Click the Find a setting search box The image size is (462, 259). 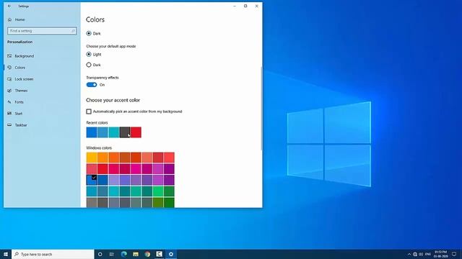[42, 31]
